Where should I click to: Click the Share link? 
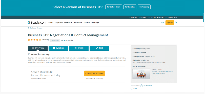click(x=135, y=88)
